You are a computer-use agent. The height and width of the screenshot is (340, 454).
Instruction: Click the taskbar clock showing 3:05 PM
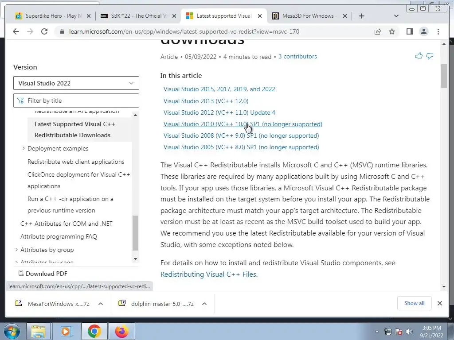point(431,332)
